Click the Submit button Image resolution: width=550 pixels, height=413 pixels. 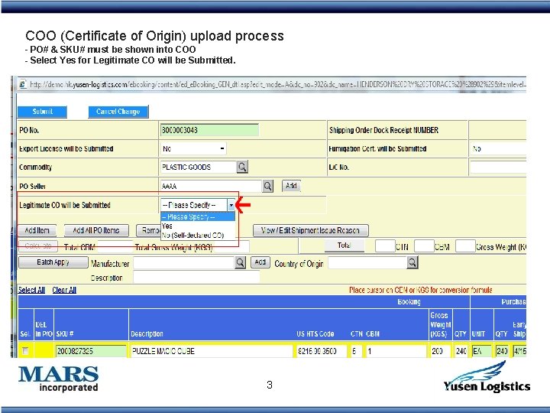(42, 112)
